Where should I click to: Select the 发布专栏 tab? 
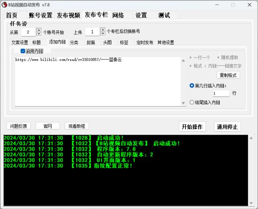point(96,15)
